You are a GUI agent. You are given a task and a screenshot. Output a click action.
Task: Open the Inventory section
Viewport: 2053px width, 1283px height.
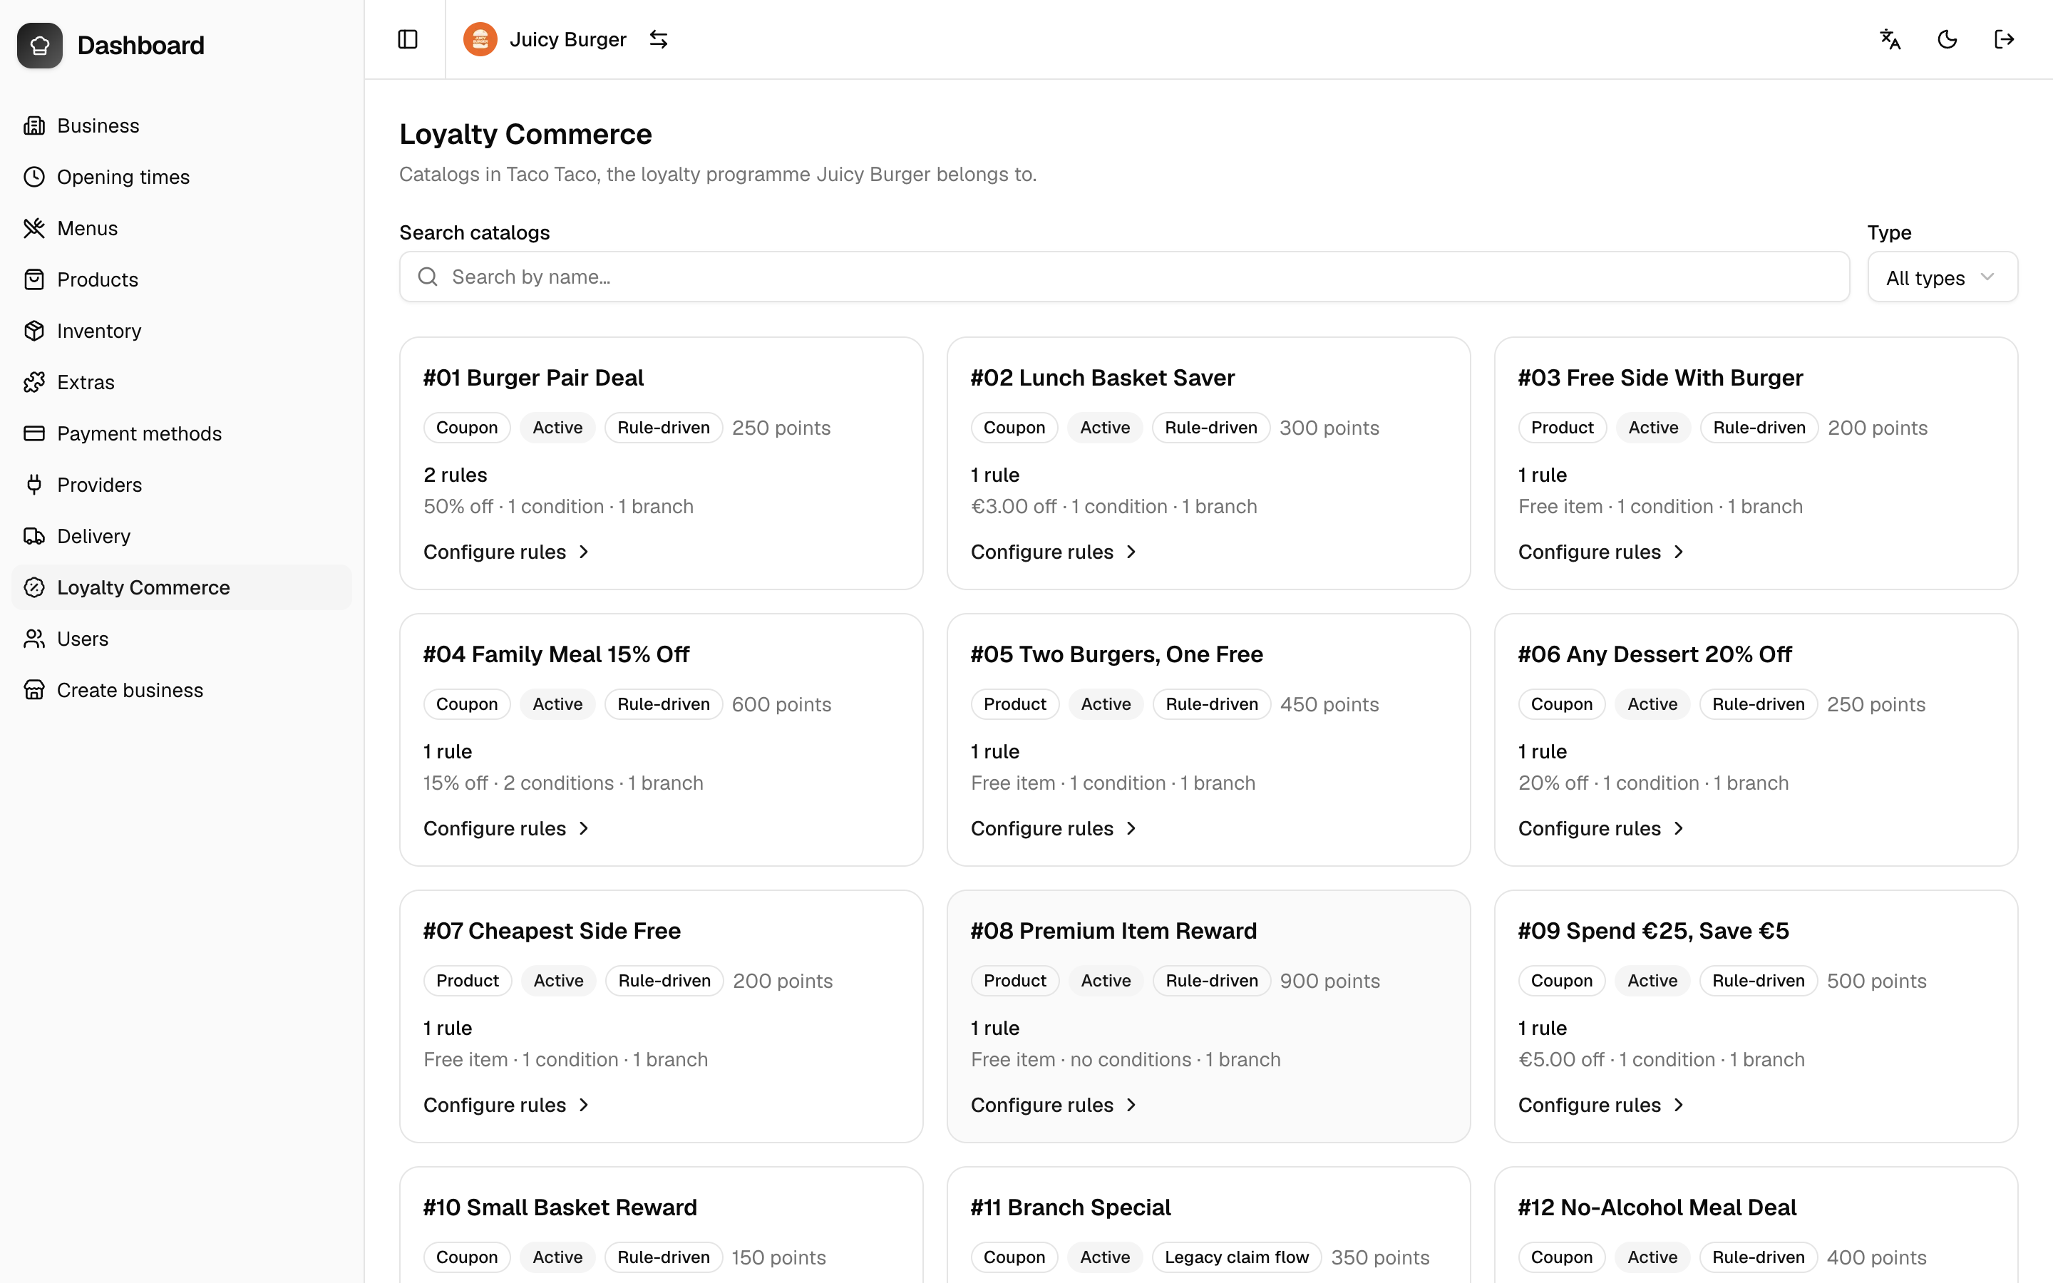click(182, 331)
